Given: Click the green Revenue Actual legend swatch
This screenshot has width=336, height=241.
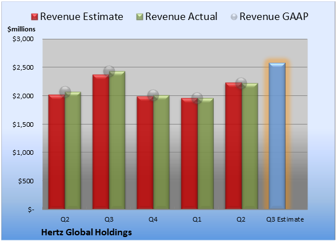Looking at the screenshot, I should click(x=139, y=17).
